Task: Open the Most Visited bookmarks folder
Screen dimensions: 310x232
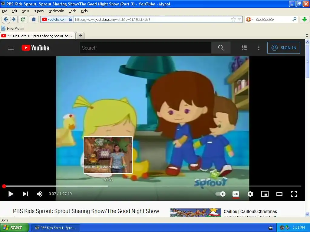Action: (x=13, y=29)
